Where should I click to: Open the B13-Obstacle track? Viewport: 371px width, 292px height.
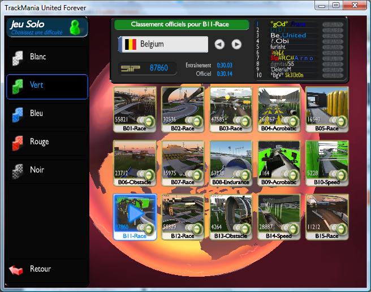231,216
